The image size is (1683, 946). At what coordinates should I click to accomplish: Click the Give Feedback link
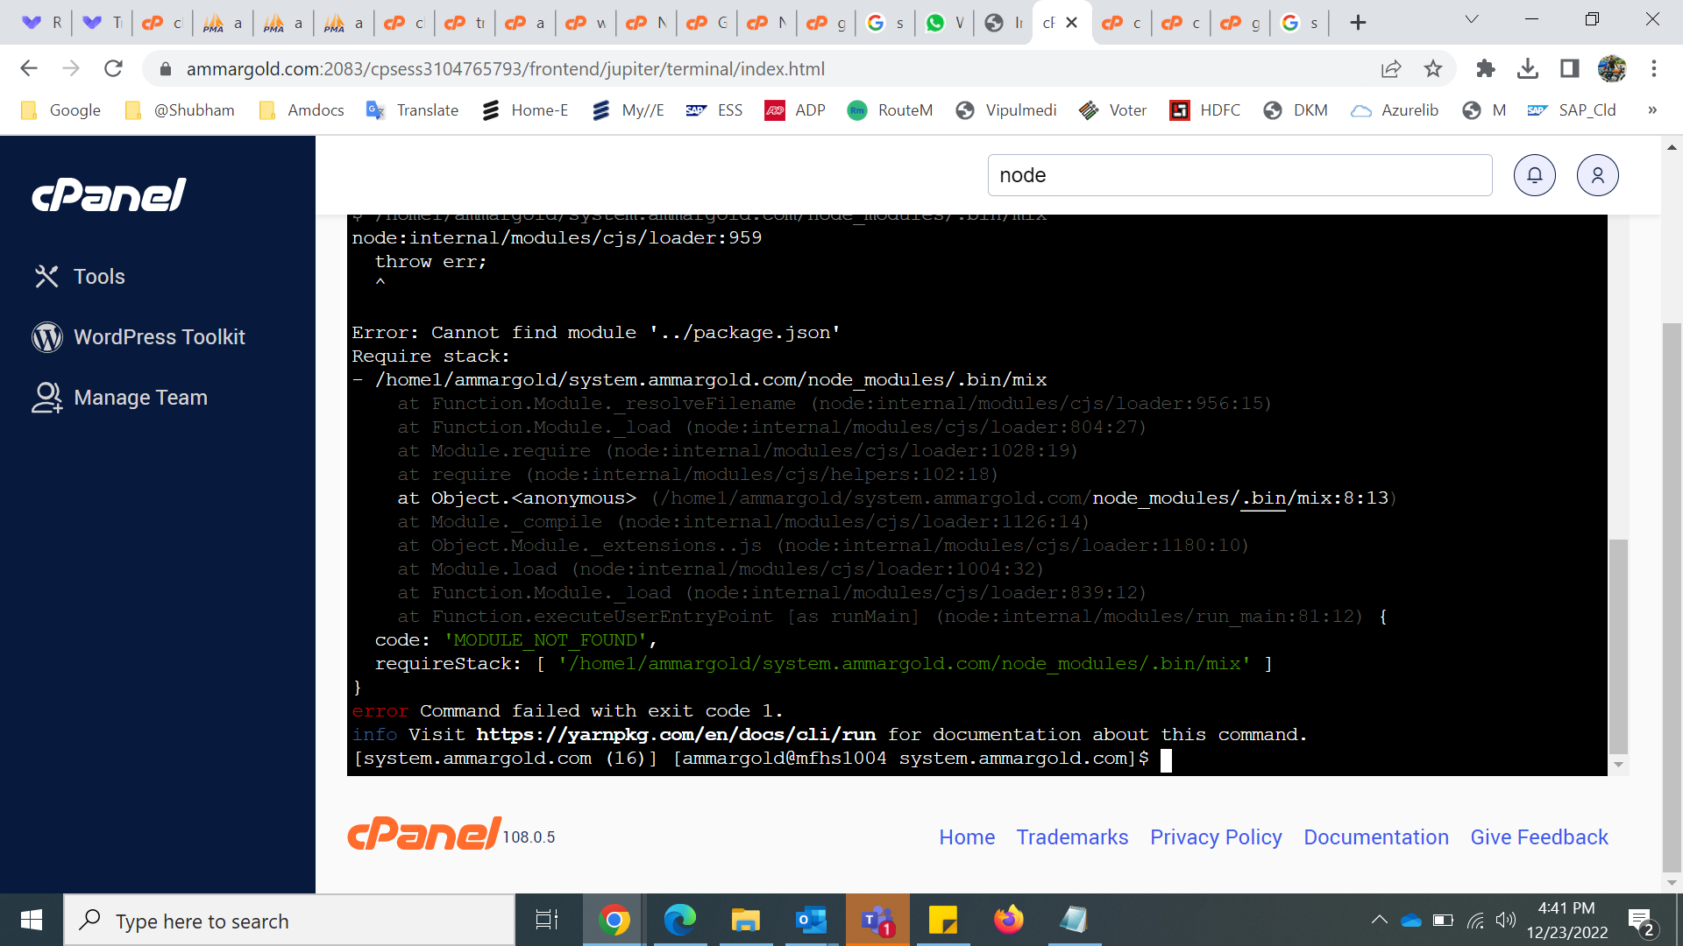coord(1538,837)
